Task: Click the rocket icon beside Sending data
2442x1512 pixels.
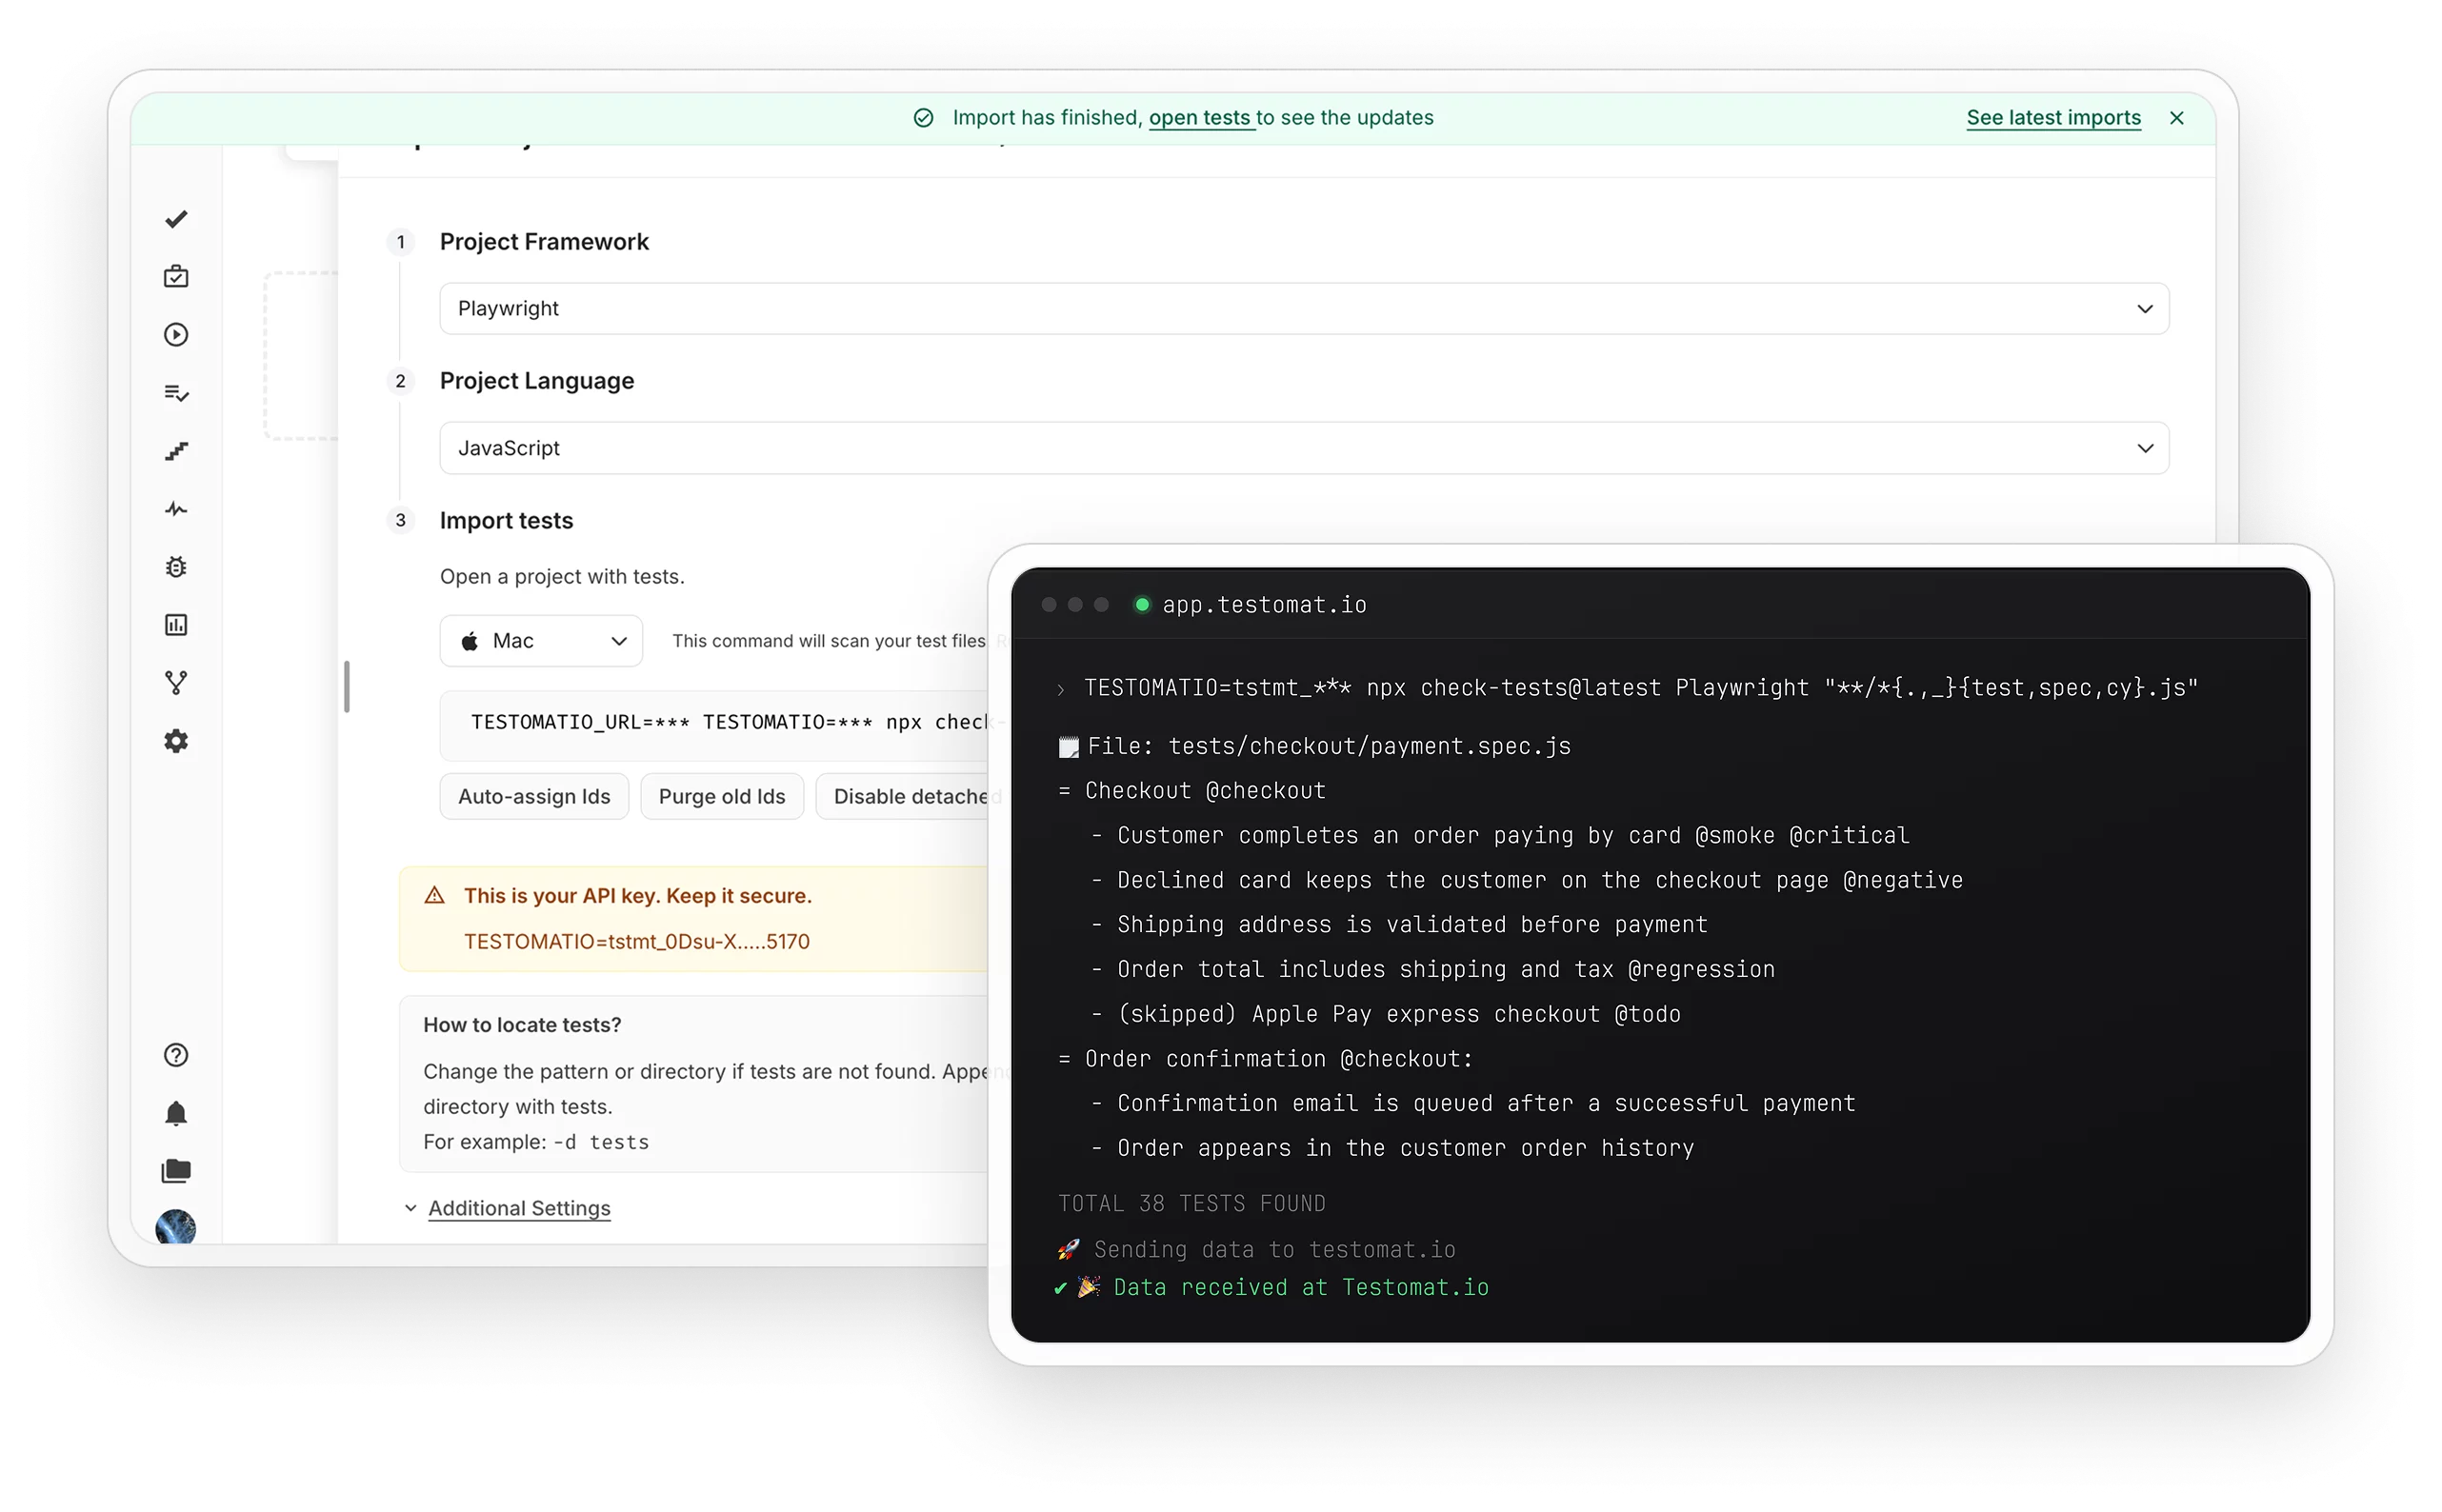Action: tap(1068, 1249)
